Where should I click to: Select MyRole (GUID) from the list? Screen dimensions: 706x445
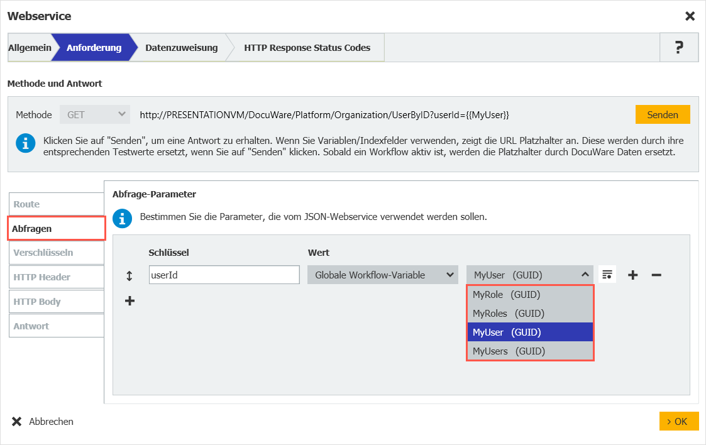click(529, 294)
